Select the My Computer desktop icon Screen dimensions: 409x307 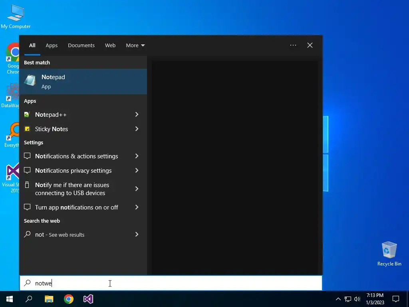pos(16,17)
